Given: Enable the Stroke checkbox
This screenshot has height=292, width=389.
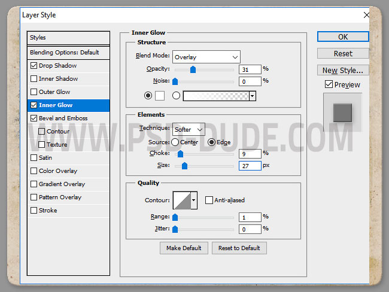Looking at the screenshot, I should [x=34, y=210].
